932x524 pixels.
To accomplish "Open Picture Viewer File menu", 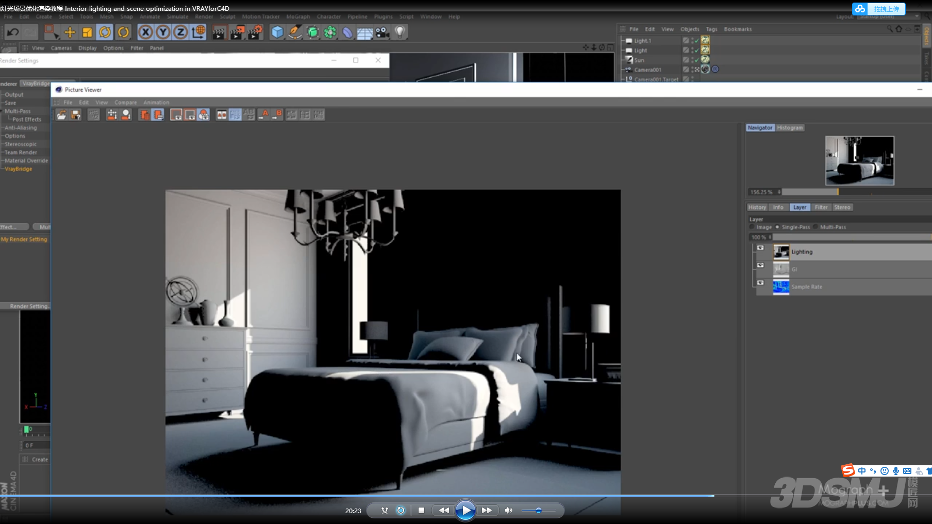I will point(68,103).
